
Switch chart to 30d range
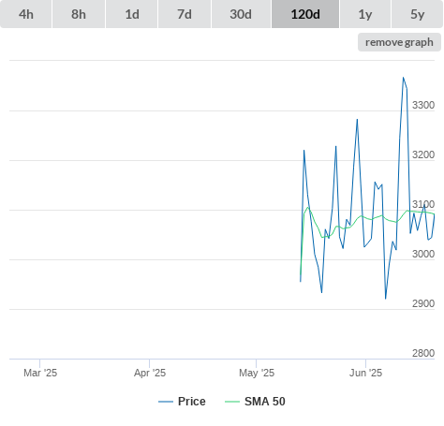coord(241,14)
